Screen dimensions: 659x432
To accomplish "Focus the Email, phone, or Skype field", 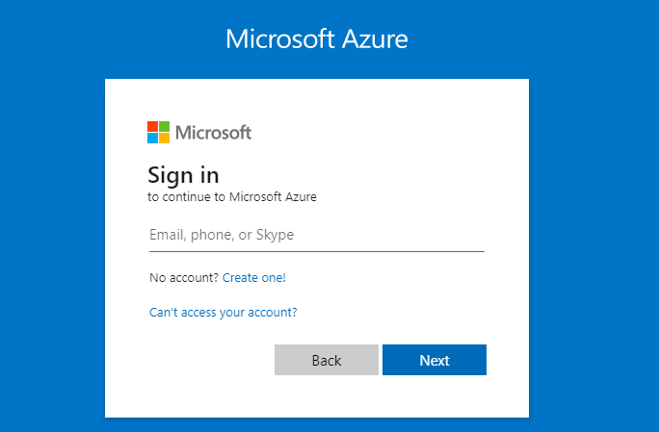I will click(x=316, y=235).
